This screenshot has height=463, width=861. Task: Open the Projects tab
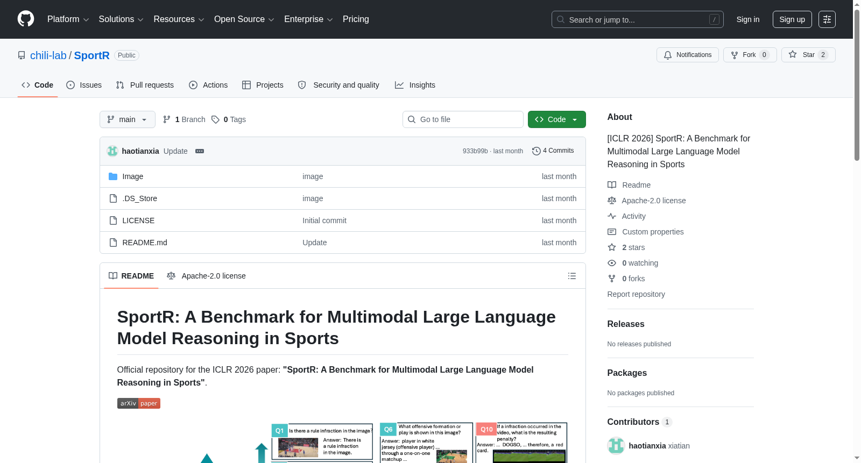click(x=263, y=85)
